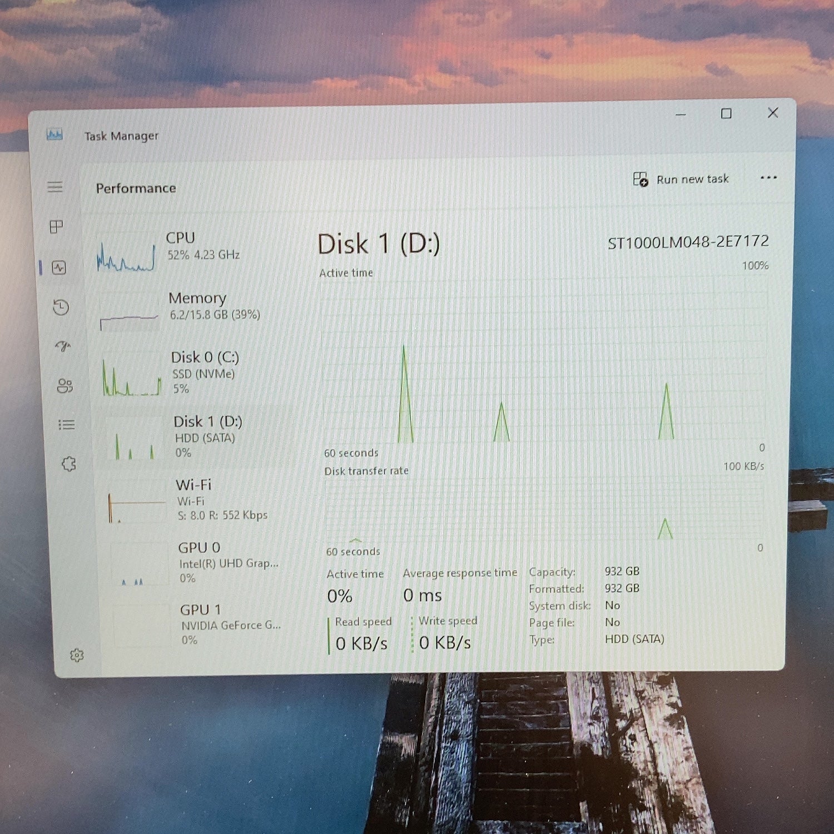Close the Task Manager window
The width and height of the screenshot is (834, 834).
pyautogui.click(x=773, y=113)
